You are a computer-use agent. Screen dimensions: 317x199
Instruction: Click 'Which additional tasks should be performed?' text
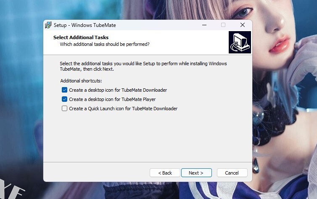pos(105,44)
